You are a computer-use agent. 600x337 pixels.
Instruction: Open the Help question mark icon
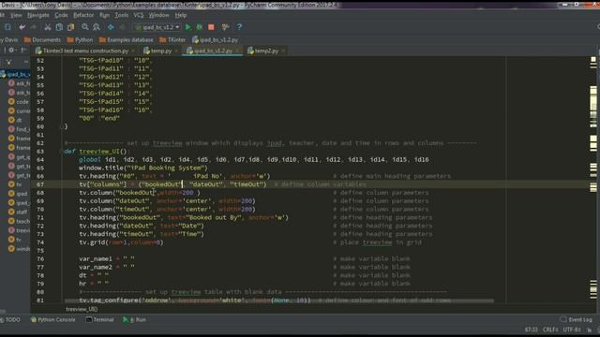239,27
